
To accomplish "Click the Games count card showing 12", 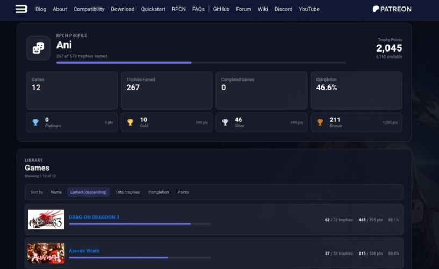I will [71, 90].
